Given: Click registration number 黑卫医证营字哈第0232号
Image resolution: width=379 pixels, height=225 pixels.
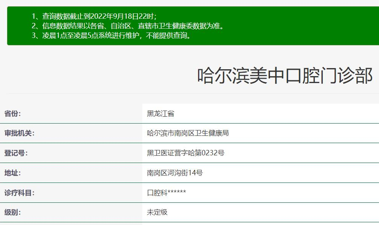Looking at the screenshot, I should click(x=185, y=153).
